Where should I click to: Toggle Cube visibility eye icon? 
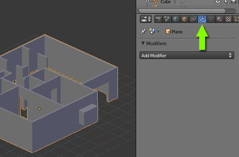pyautogui.click(x=217, y=2)
